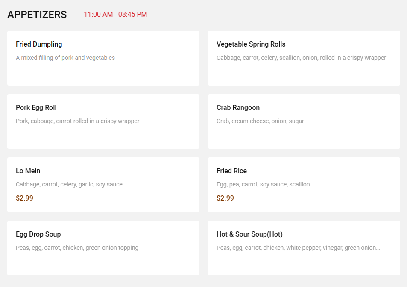This screenshot has width=407, height=287.
Task: Click the APPETIZERS category heading
Action: [x=37, y=15]
